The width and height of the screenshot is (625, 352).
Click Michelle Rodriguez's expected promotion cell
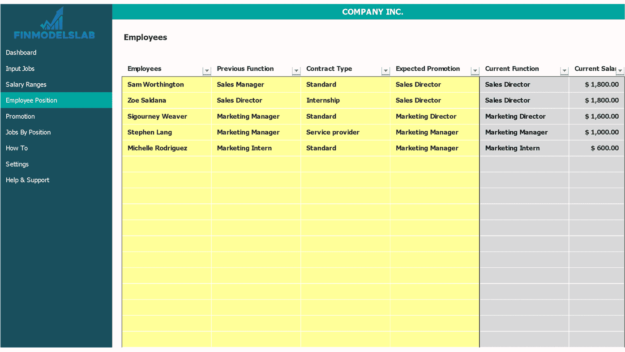click(435, 148)
